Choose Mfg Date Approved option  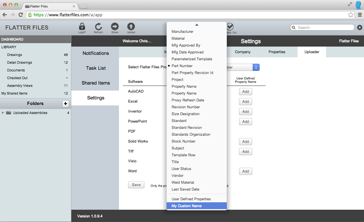pos(197,52)
